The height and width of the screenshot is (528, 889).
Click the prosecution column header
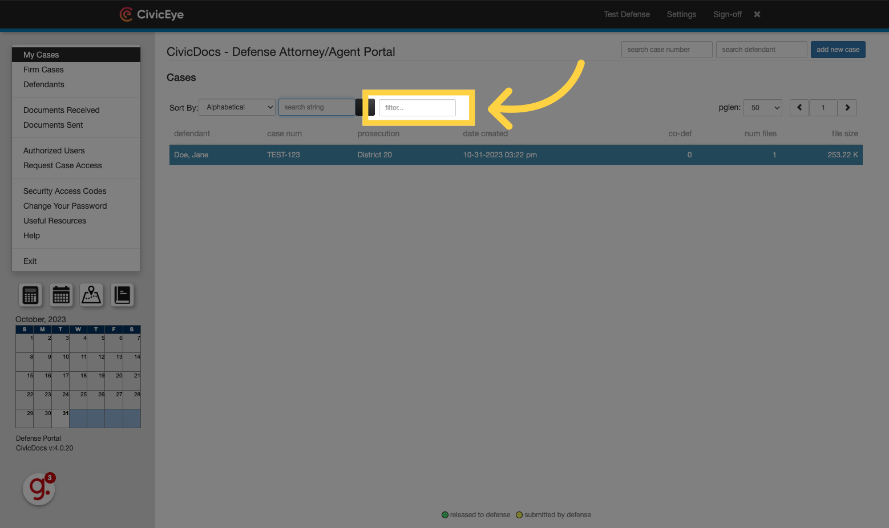(x=378, y=133)
